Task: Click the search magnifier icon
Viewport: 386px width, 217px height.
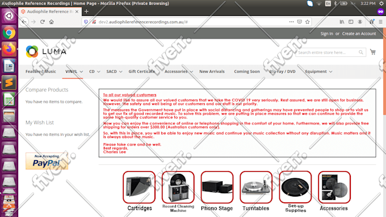Action: click(360, 52)
